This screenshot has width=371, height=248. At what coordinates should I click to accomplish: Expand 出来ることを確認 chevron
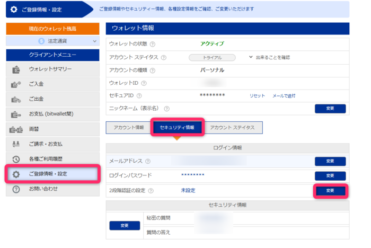pos(251,57)
